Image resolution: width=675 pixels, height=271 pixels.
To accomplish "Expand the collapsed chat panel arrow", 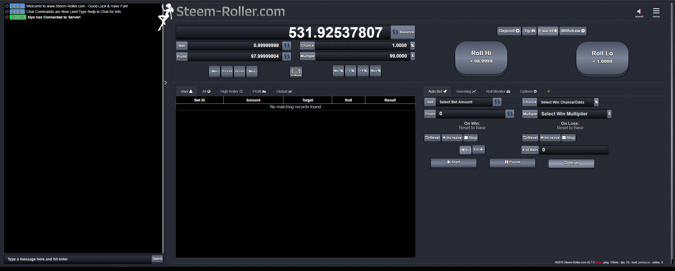I will pyautogui.click(x=166, y=83).
